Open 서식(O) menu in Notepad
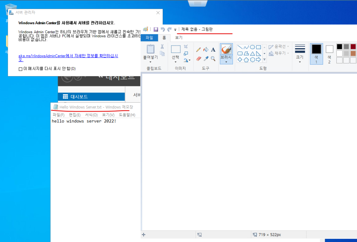 (x=91, y=115)
